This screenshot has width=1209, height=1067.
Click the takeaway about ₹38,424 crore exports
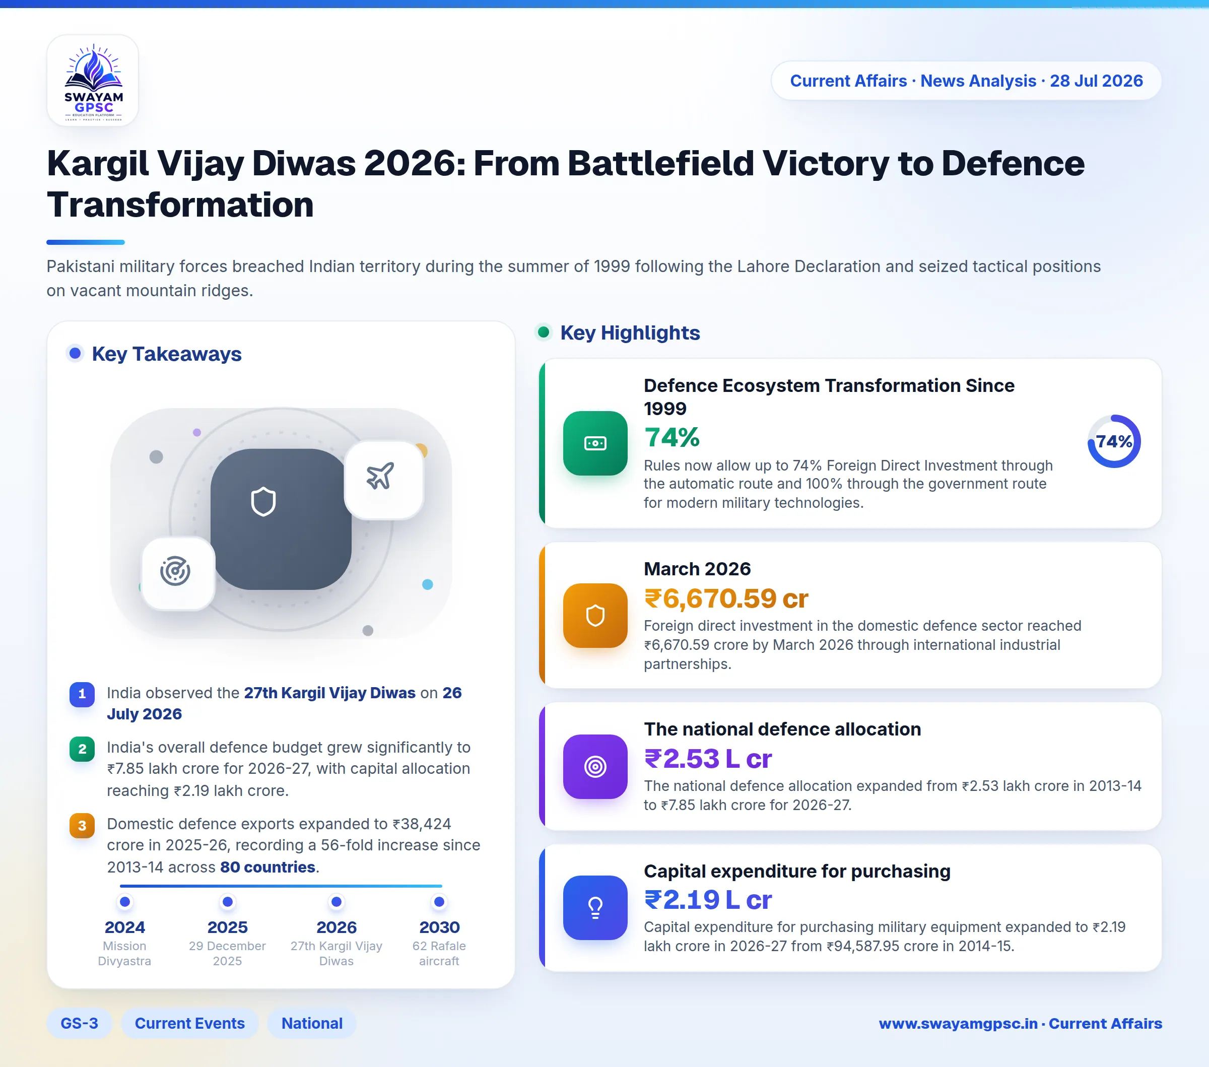point(293,845)
